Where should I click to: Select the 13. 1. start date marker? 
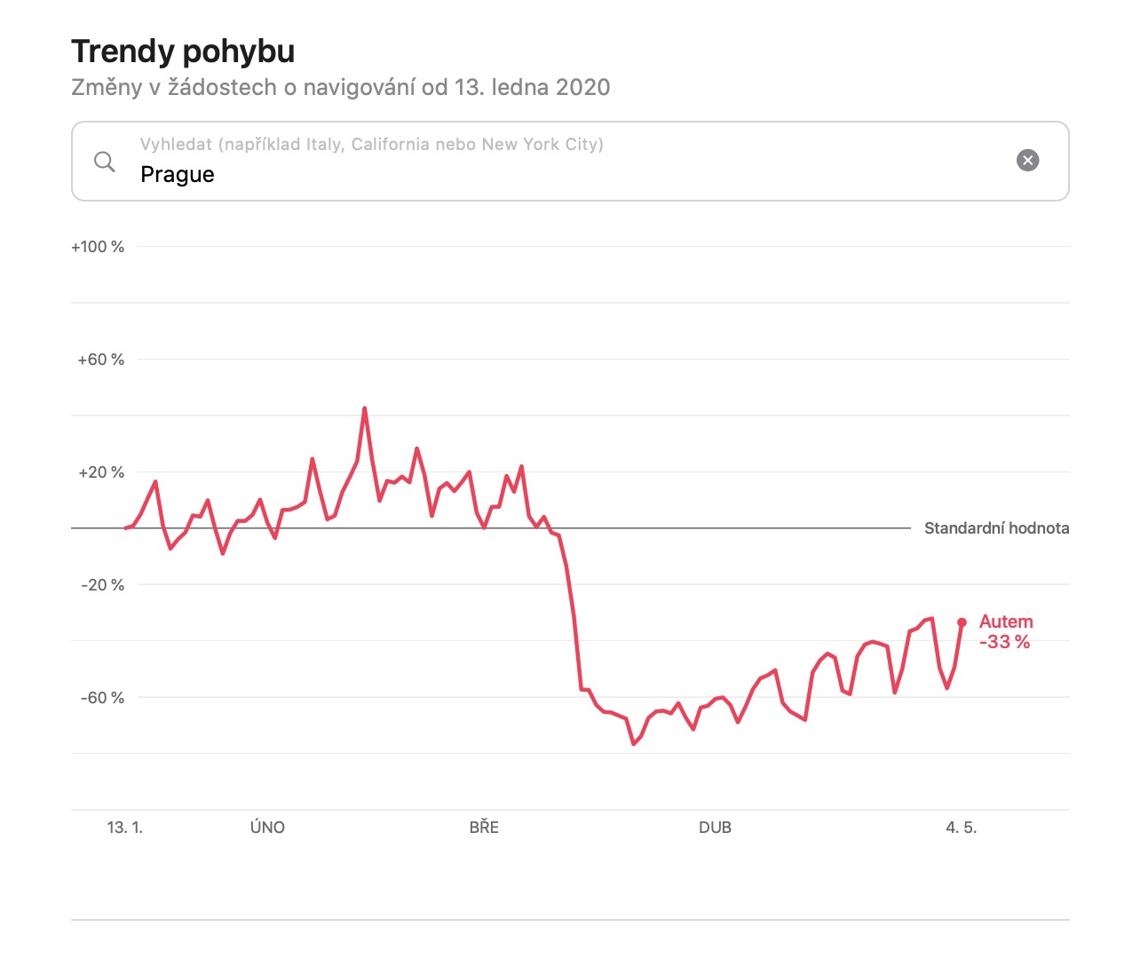pyautogui.click(x=124, y=828)
